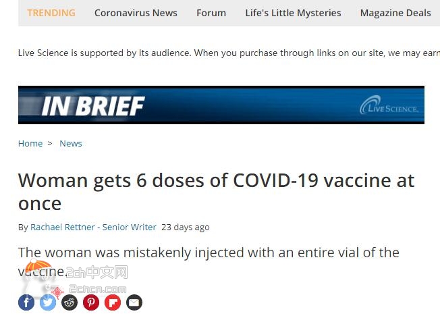Share article on Facebook
This screenshot has height=320, width=440.
coord(26,302)
